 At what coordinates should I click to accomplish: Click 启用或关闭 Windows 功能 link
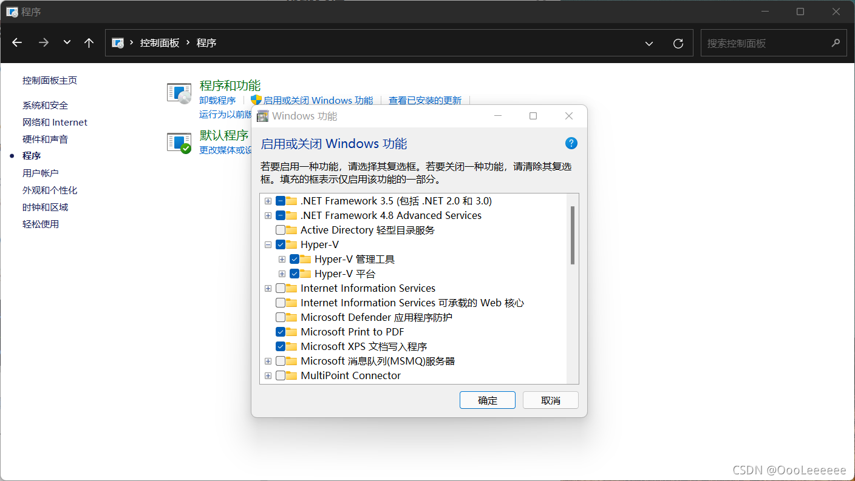point(318,101)
